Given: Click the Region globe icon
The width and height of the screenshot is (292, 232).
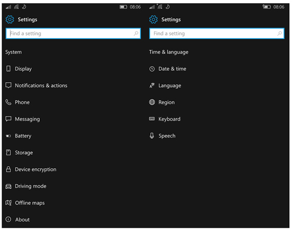Looking at the screenshot, I should [152, 102].
